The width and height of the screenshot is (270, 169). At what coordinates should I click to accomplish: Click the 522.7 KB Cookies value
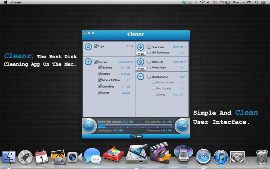(x=178, y=95)
